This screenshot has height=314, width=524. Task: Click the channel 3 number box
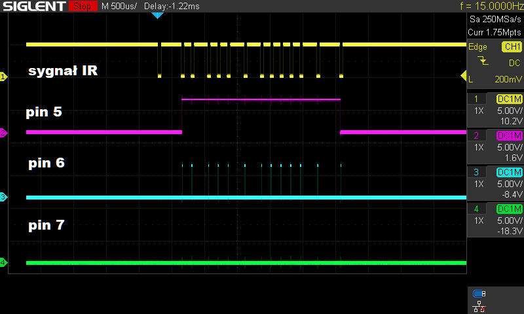click(476, 172)
